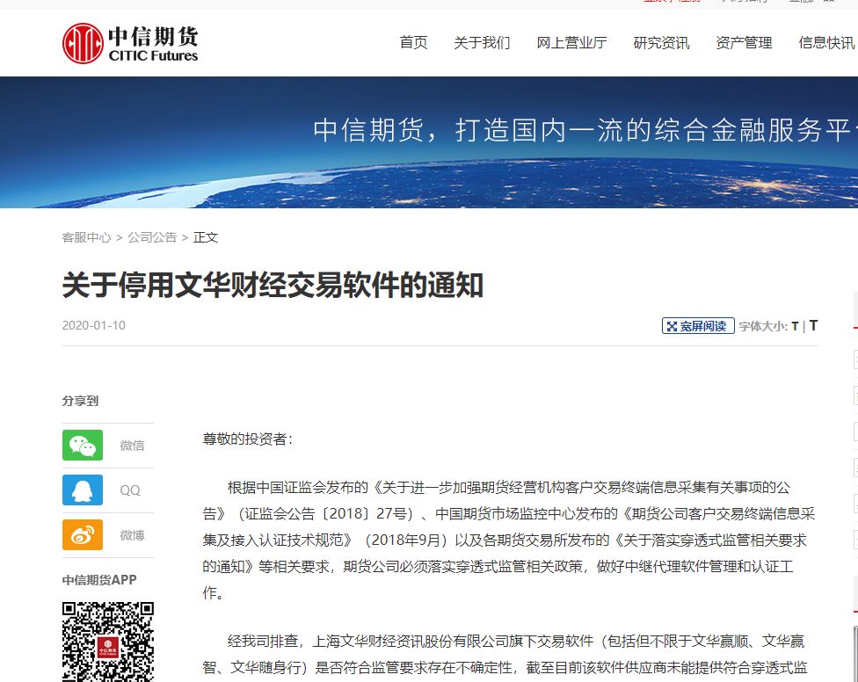
Task: Open 研究资讯 navigation menu
Action: [662, 43]
